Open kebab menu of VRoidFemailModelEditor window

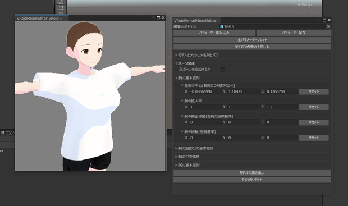click(319, 20)
